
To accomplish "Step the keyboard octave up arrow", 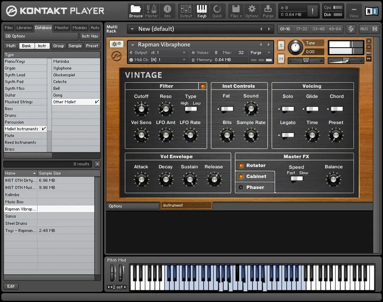I will [125, 287].
